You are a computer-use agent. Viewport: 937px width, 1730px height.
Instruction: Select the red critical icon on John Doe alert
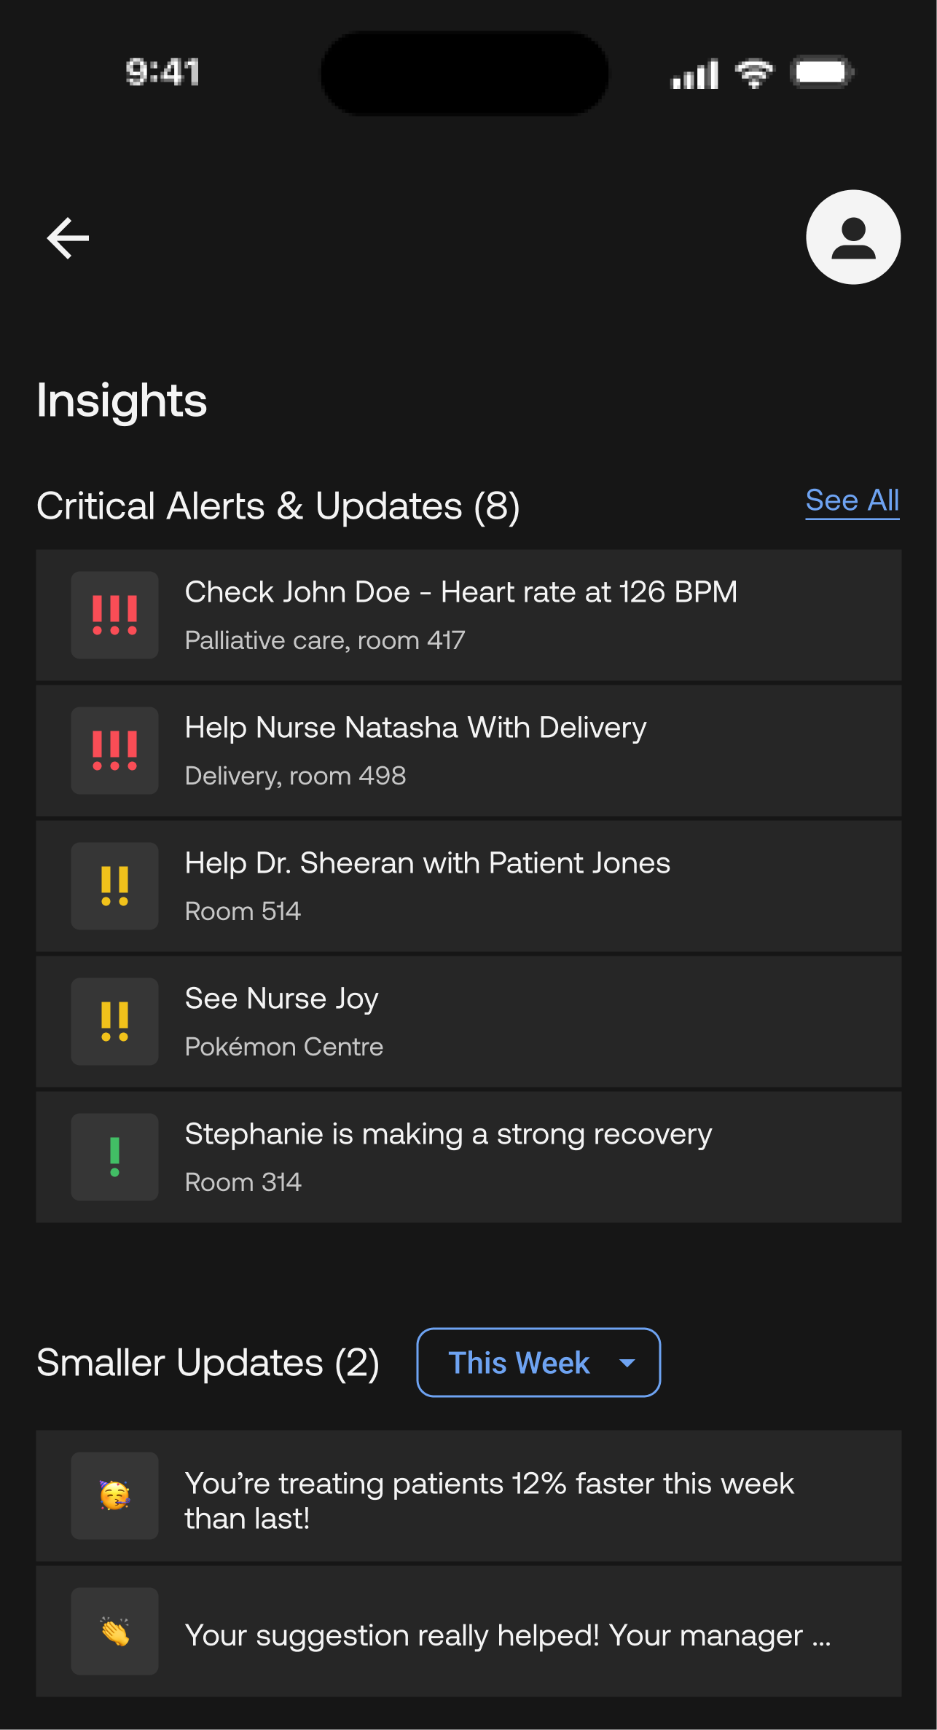click(114, 616)
